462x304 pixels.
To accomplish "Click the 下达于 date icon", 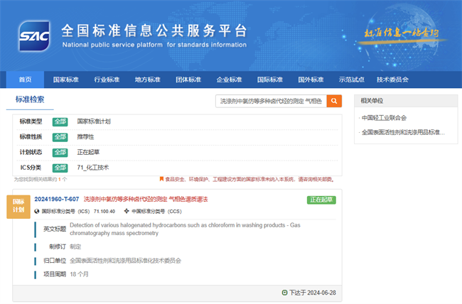I will pyautogui.click(x=285, y=293).
